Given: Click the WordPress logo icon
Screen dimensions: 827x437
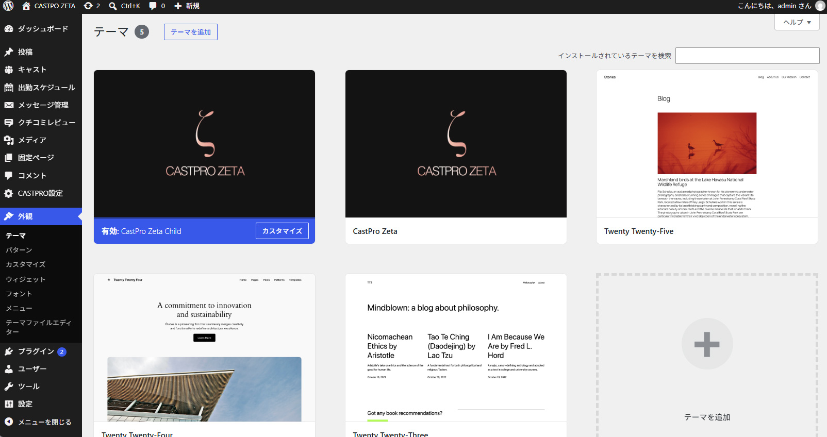Looking at the screenshot, I should click(x=8, y=6).
